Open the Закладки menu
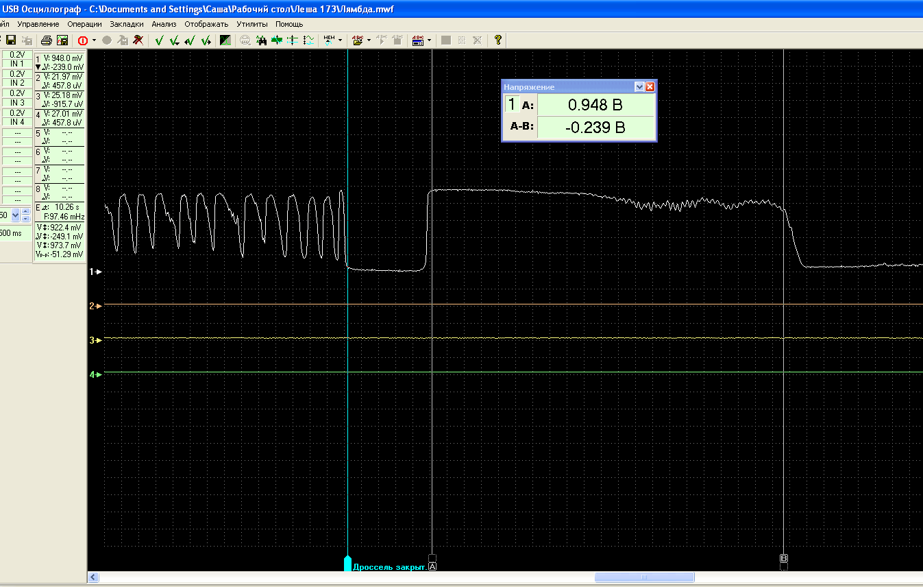 126,24
